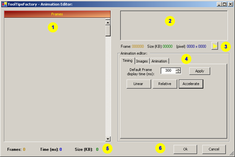Image resolution: width=235 pixels, height=157 pixels.
Task: Close the Animation Editor window
Action: (230, 4)
